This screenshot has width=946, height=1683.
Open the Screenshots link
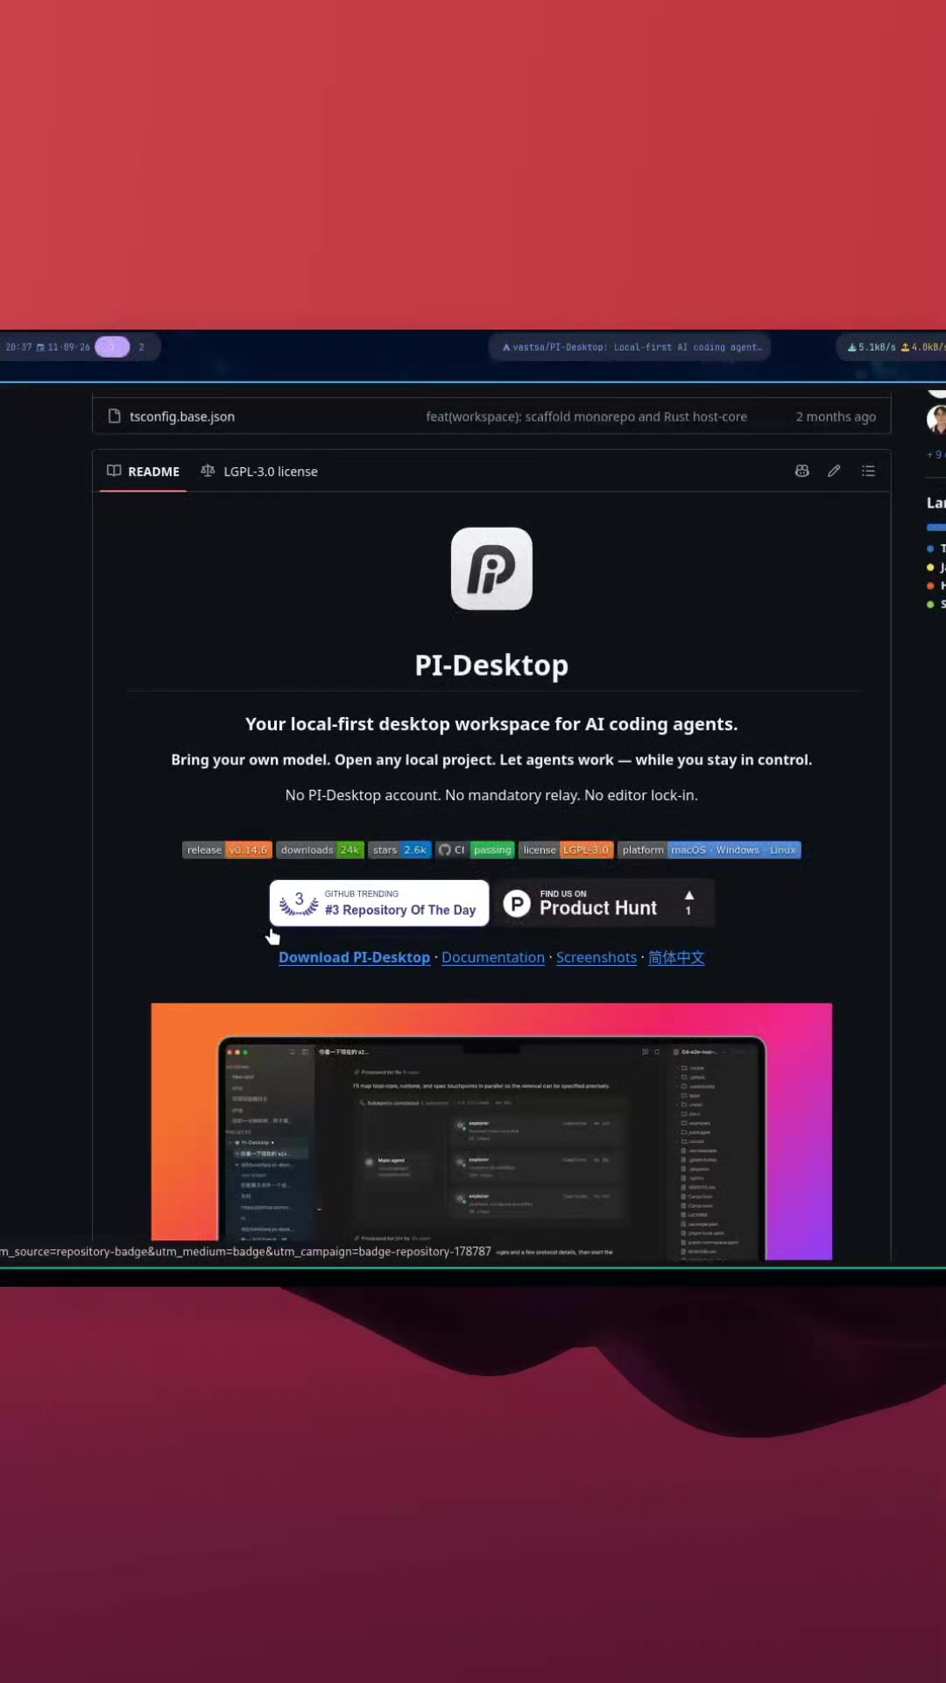tap(597, 957)
